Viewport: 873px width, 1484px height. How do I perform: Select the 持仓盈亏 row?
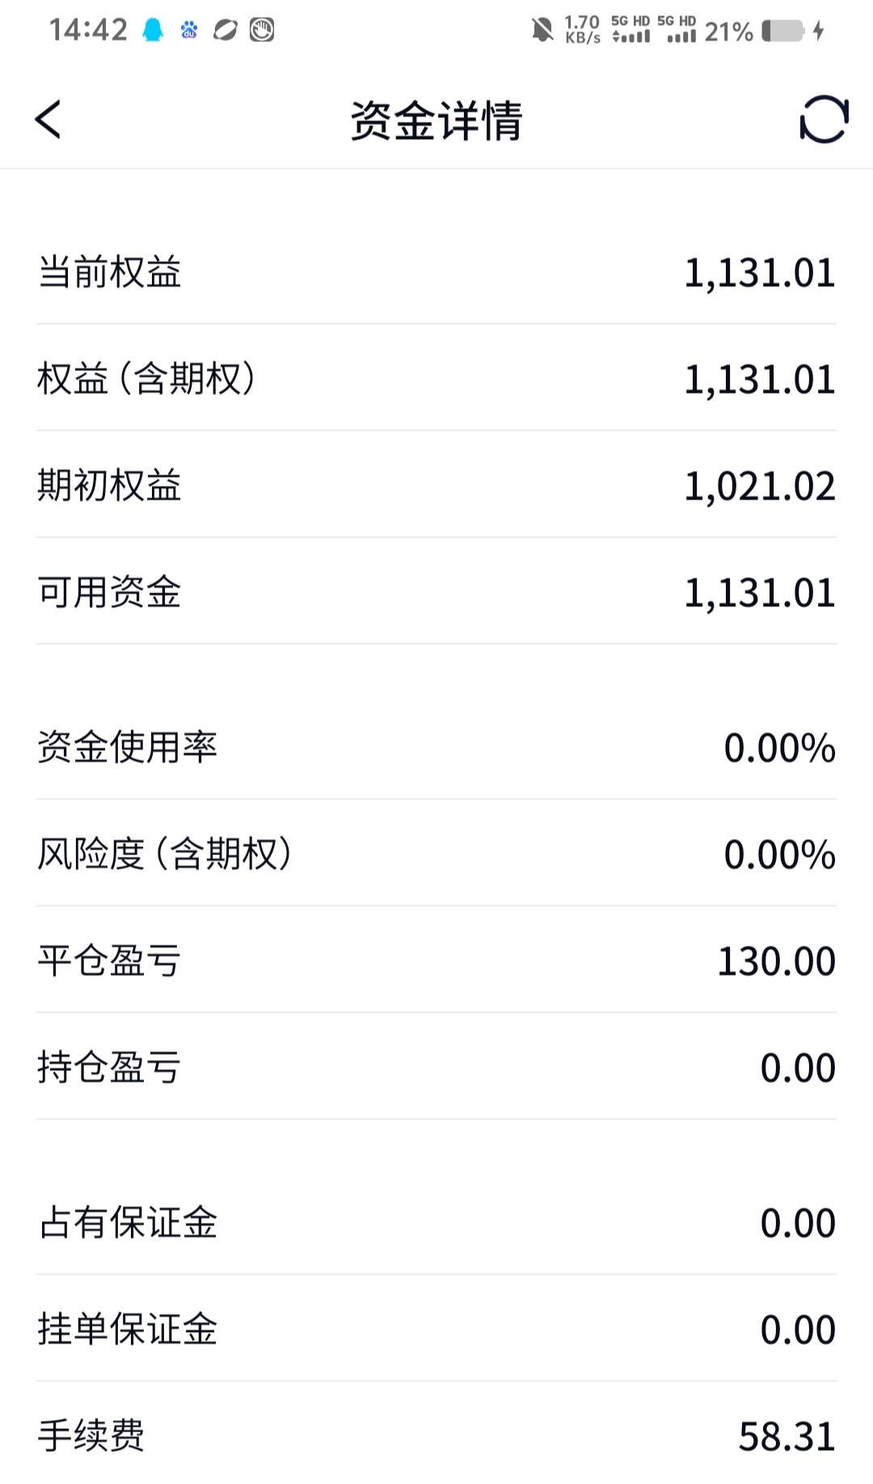[x=436, y=1067]
